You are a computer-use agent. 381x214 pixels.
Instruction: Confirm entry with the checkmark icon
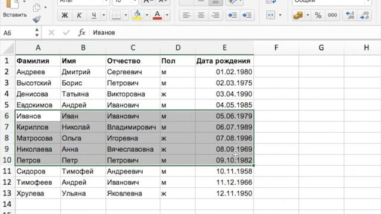(66, 33)
